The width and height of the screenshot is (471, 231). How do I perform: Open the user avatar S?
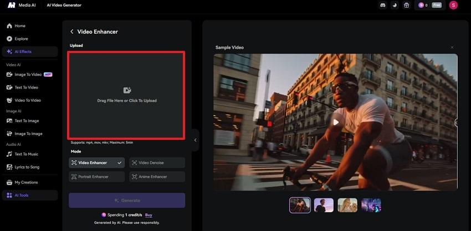tap(453, 5)
